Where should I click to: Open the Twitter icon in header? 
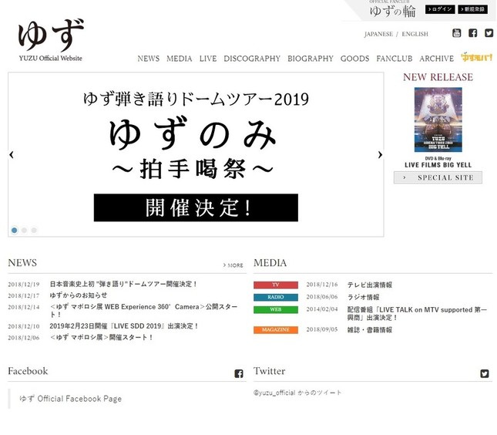click(x=488, y=33)
